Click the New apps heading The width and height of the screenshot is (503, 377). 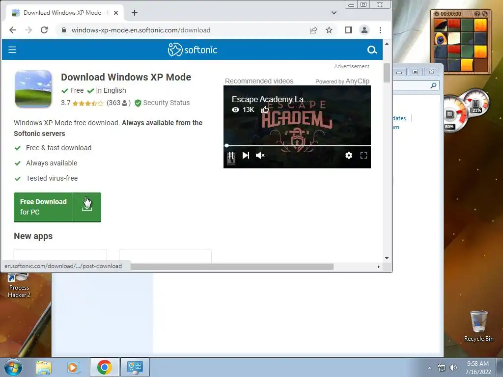coord(33,236)
